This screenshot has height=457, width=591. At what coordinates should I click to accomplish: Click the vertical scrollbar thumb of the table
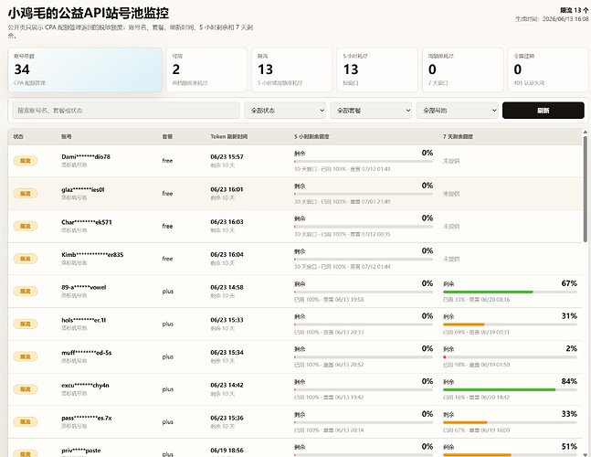tap(586, 189)
